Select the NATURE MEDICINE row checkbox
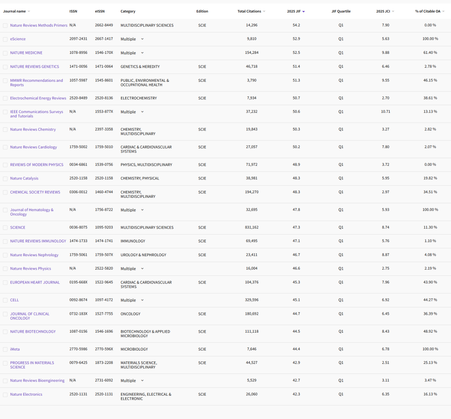 5,53
